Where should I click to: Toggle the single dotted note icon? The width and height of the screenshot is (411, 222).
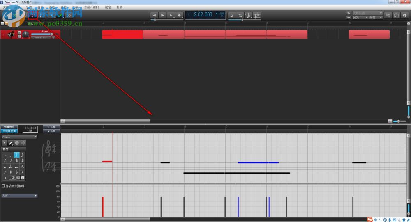tap(5, 167)
